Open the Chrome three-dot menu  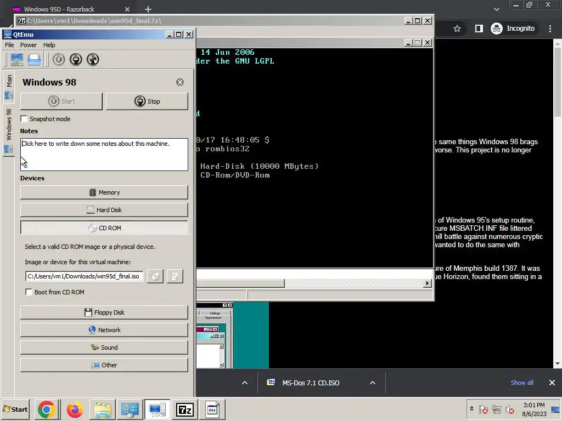[x=550, y=29]
